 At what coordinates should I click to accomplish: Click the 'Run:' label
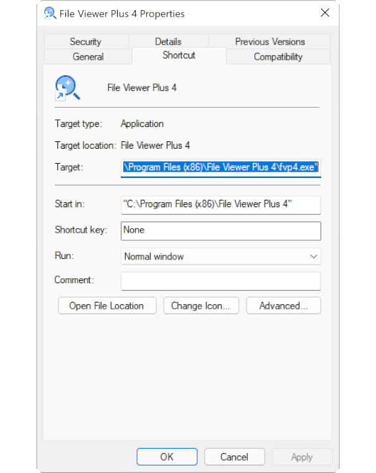tap(64, 256)
